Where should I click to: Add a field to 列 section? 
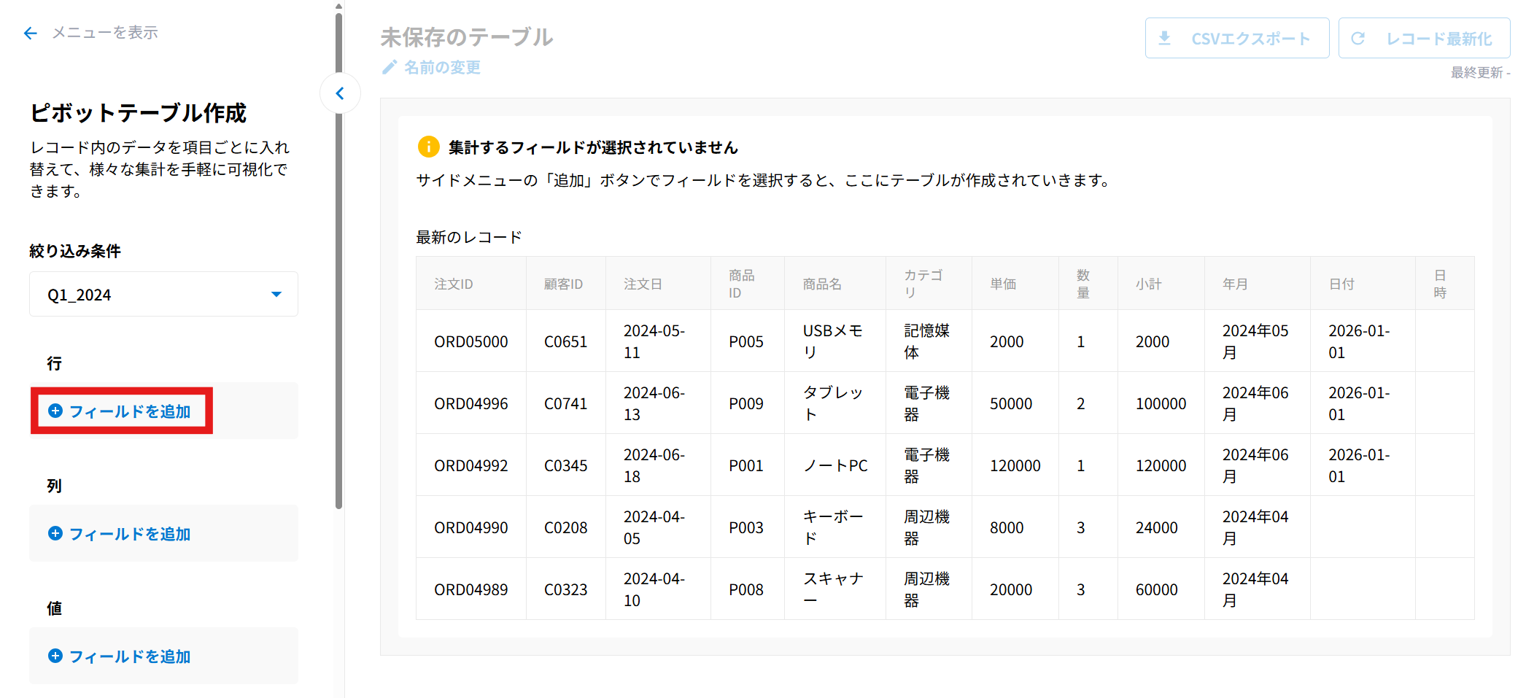pos(130,534)
